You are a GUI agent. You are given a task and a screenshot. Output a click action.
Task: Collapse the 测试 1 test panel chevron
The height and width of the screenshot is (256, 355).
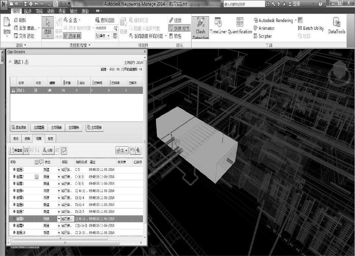coord(10,62)
